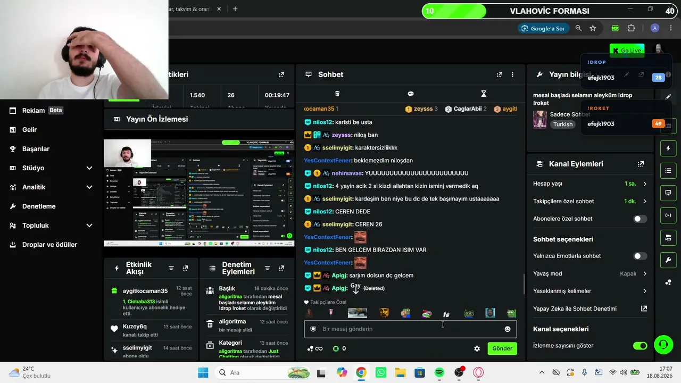Open the Yapay Zeka ile Sohbet Denetimi link

[x=590, y=309]
